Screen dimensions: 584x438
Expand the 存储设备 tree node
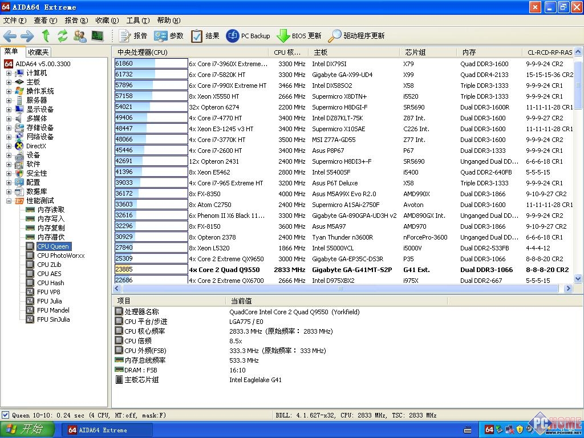click(x=9, y=128)
